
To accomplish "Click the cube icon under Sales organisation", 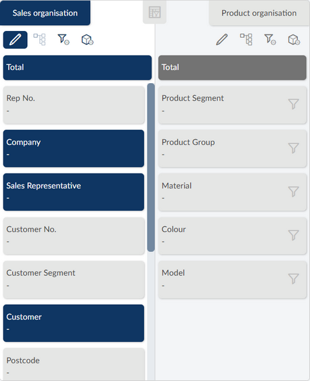I will pyautogui.click(x=87, y=39).
